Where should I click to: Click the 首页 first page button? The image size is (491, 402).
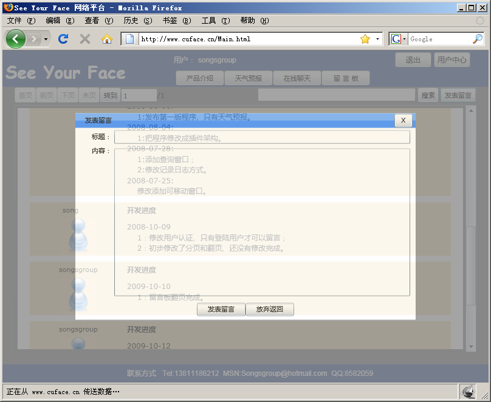pyautogui.click(x=26, y=95)
